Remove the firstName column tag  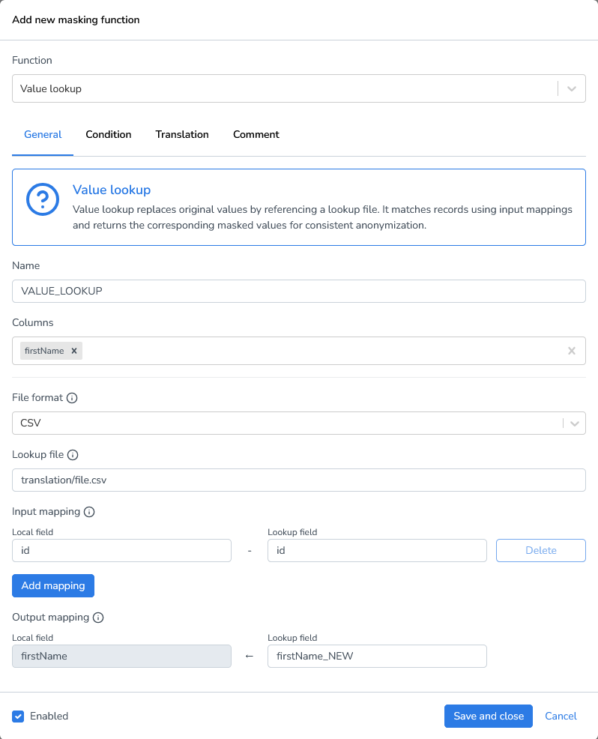coord(73,350)
